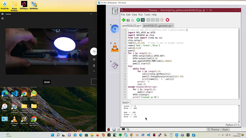Click the Shell scrollbar down arrow
Viewport: 246px width, 138px height.
239,122
